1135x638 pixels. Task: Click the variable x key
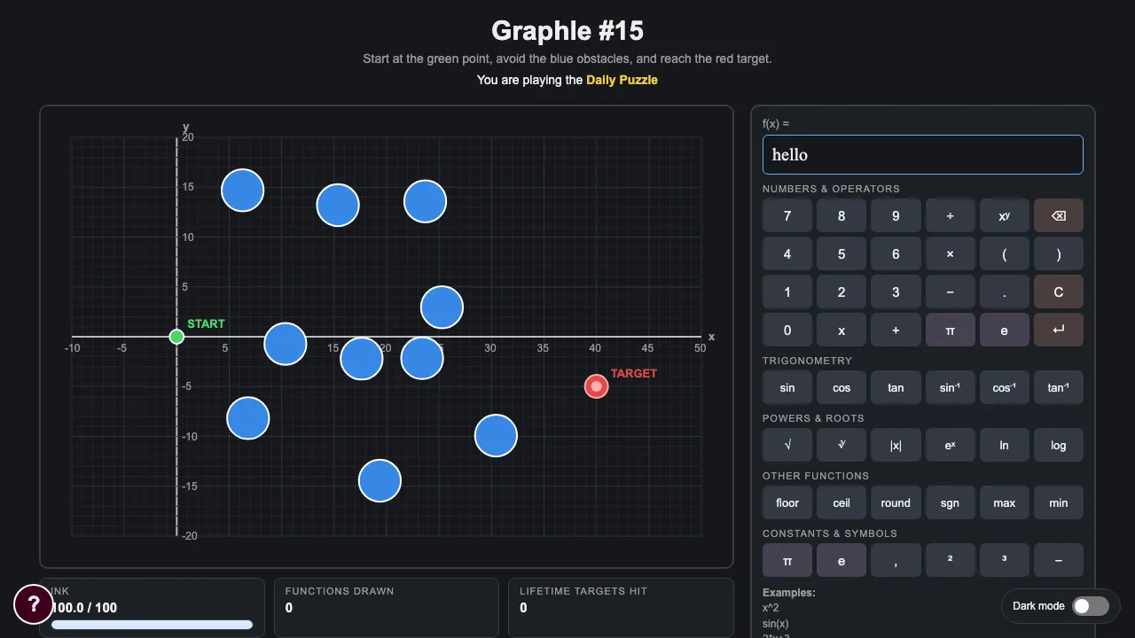point(841,330)
